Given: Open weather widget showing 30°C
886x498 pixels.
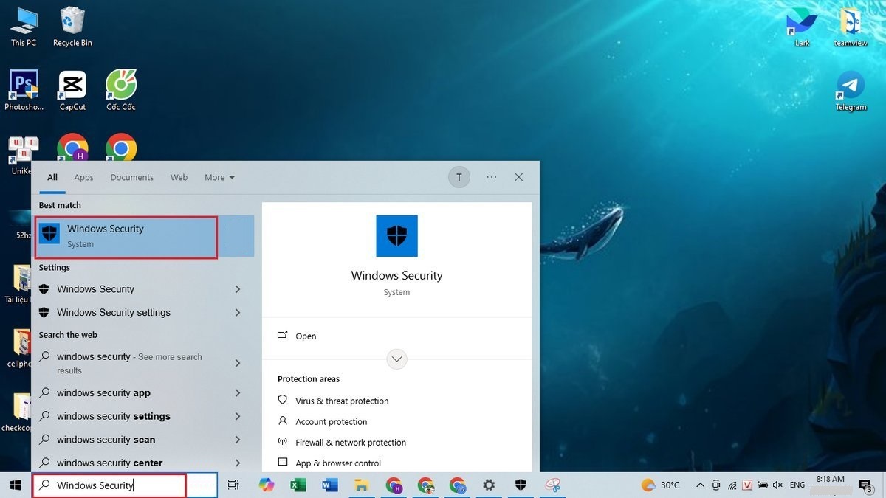Looking at the screenshot, I should (x=660, y=485).
